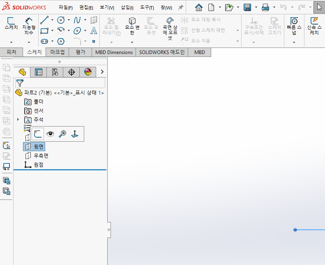Select the Polygon sketch tool
The image size is (325, 265).
pos(61,41)
